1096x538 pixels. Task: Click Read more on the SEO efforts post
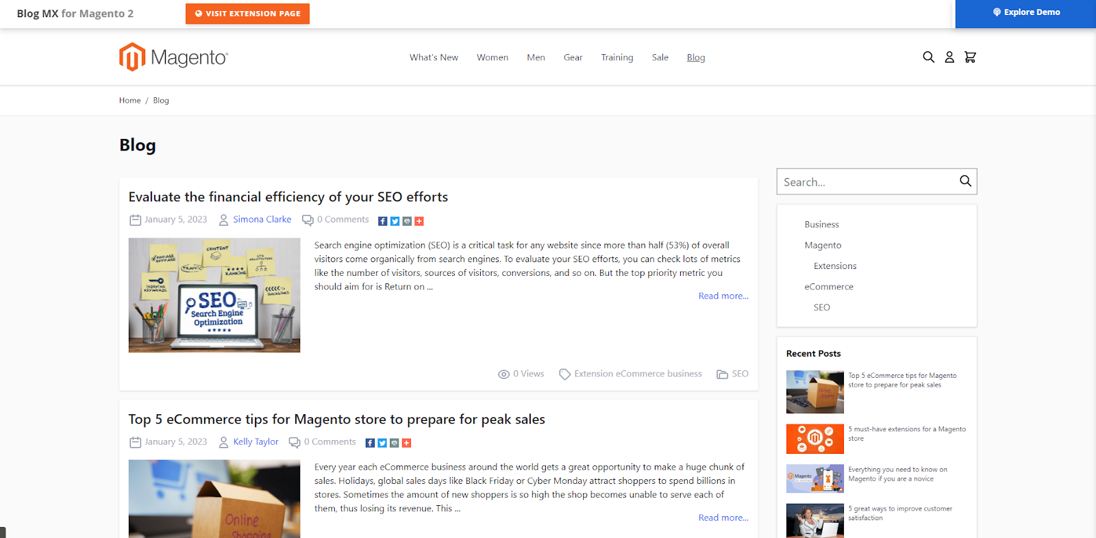click(x=723, y=296)
